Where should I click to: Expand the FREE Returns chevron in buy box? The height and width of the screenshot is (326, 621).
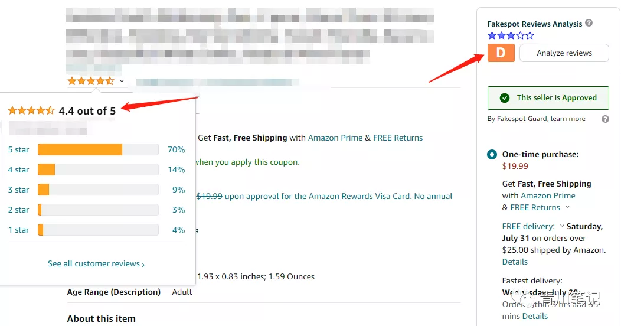[567, 207]
